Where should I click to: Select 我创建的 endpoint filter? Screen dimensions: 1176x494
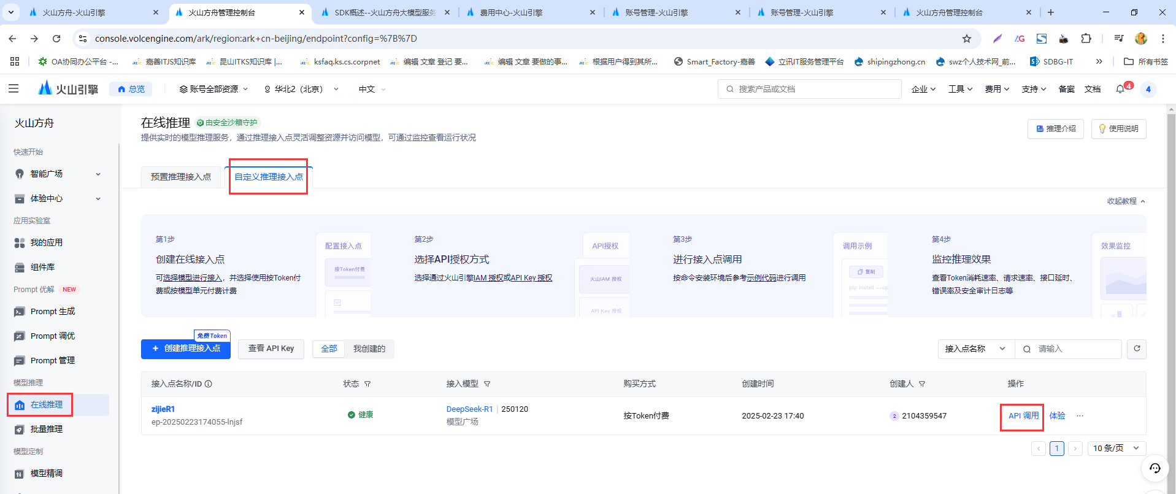369,349
